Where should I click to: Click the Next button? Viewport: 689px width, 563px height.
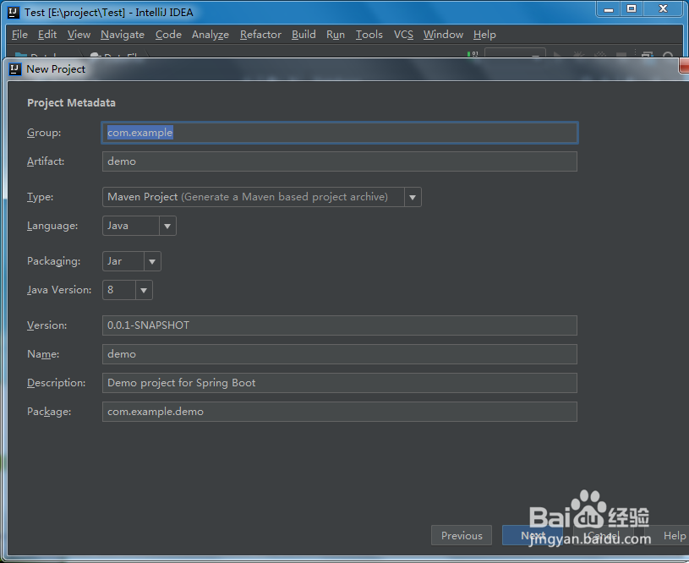coord(533,535)
